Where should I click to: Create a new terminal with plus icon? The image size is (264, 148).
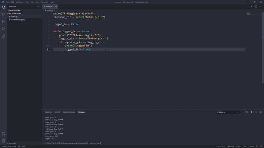tap(243, 112)
